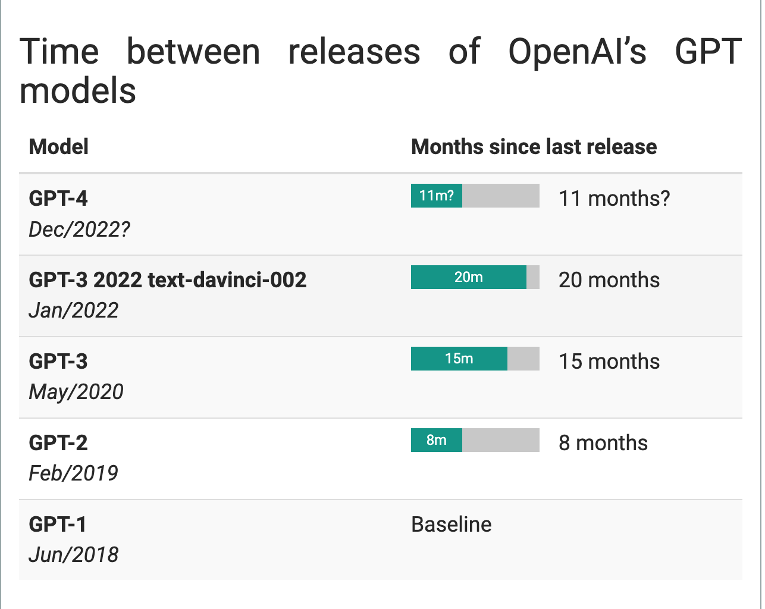Click the 20 months label
Viewport: 765px width, 609px height.
tap(609, 280)
